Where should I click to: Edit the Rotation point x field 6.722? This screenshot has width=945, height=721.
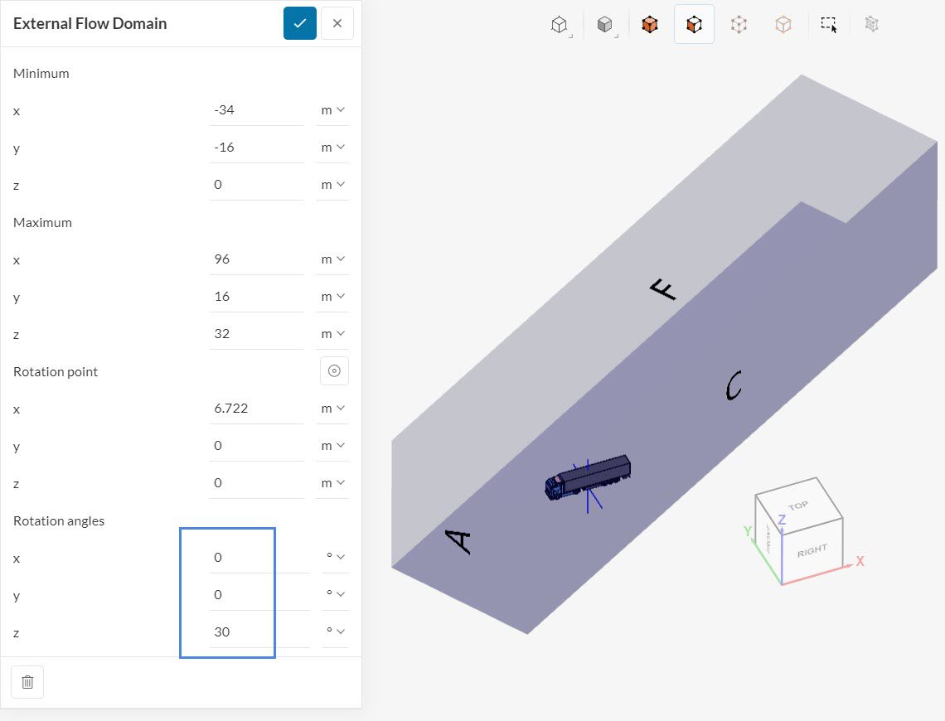click(256, 408)
